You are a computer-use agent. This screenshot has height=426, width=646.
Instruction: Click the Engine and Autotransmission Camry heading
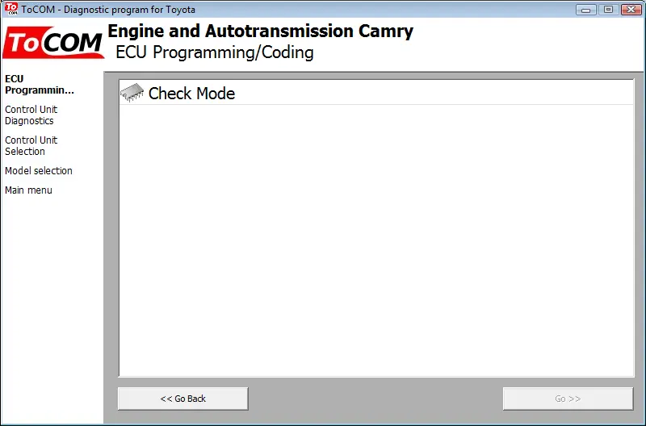pos(260,31)
